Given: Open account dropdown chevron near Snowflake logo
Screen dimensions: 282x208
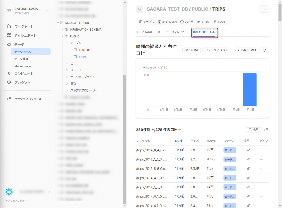Looking at the screenshot, I should [x=49, y=192].
